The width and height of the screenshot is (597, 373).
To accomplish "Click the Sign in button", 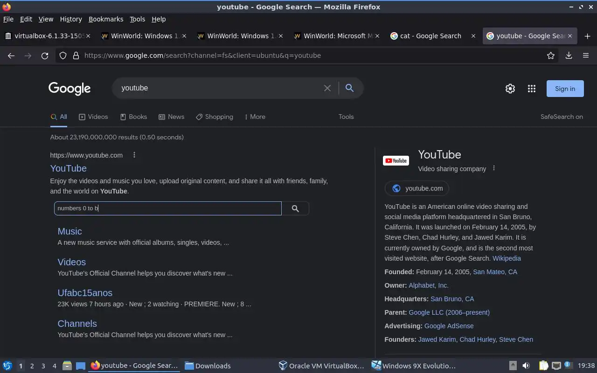I will [x=565, y=89].
